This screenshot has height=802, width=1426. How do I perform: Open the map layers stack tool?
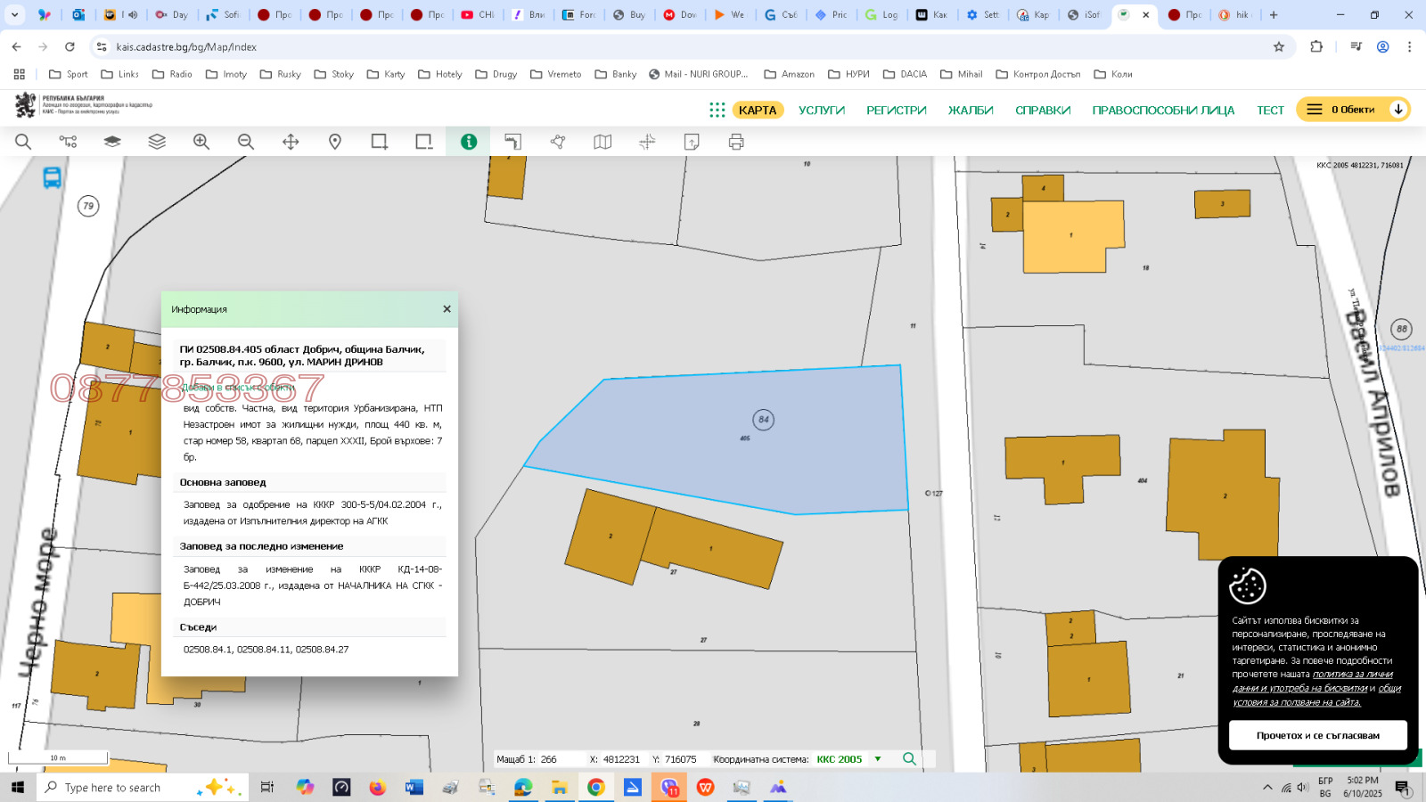click(x=157, y=142)
